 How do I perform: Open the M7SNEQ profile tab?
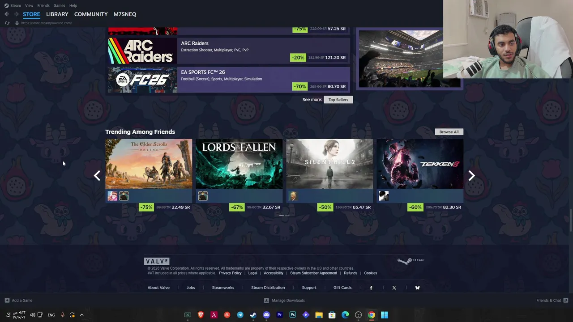[x=125, y=14]
